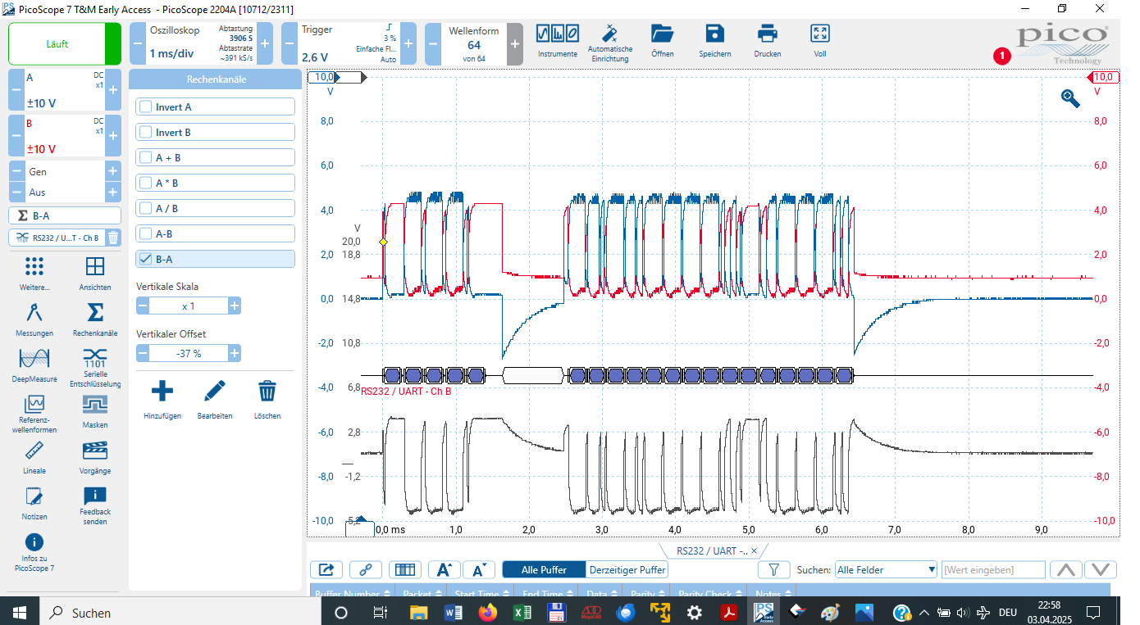Open Referenzwellenformen panel
This screenshot has width=1140, height=625.
coord(34,404)
